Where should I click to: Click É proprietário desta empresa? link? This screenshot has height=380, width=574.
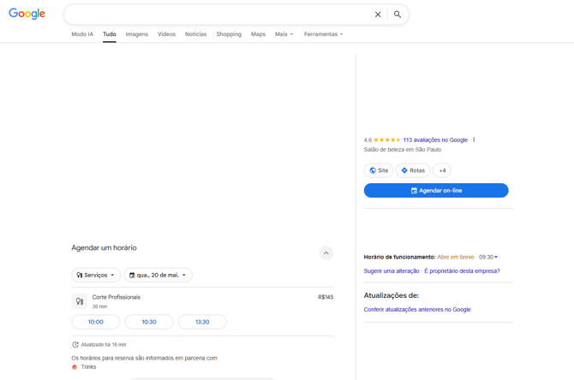coord(462,271)
